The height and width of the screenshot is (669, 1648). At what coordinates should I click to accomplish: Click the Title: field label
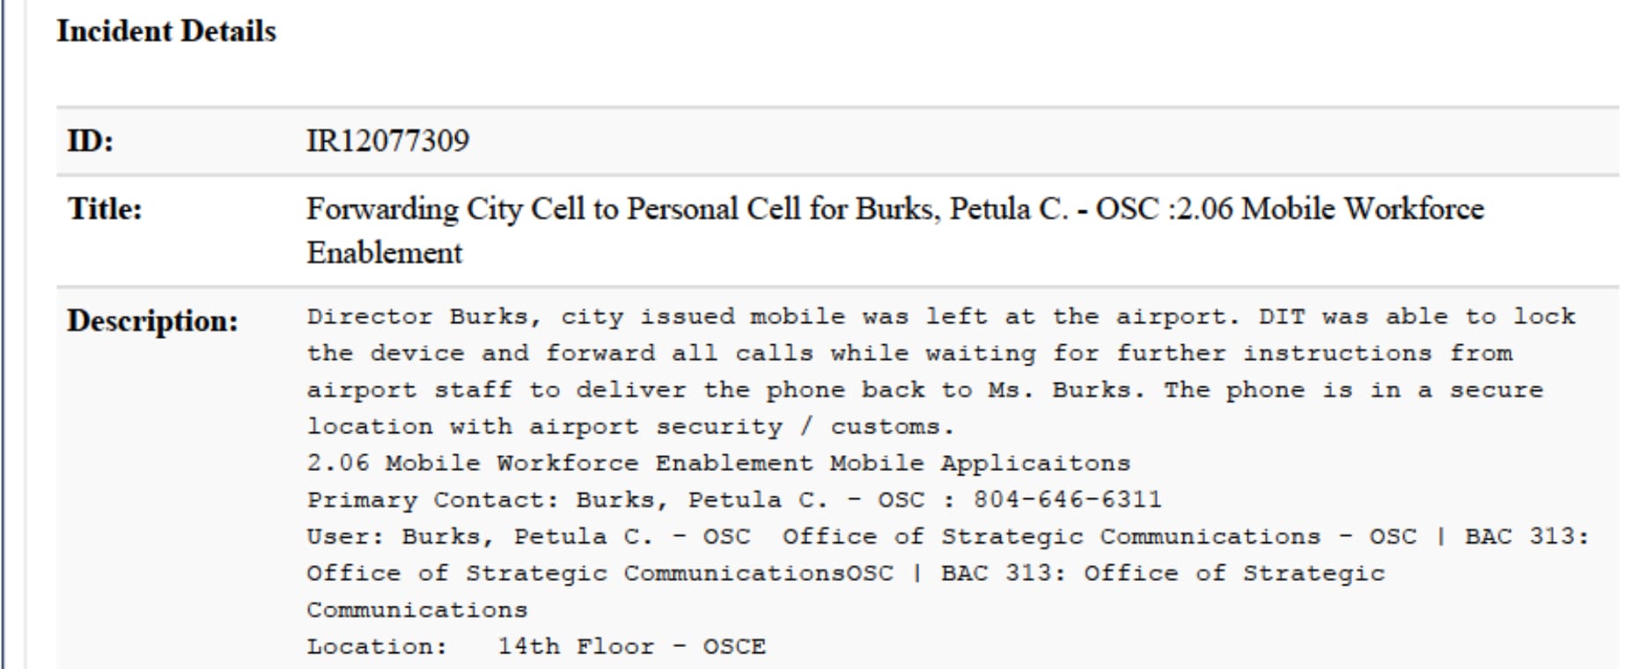[105, 210]
